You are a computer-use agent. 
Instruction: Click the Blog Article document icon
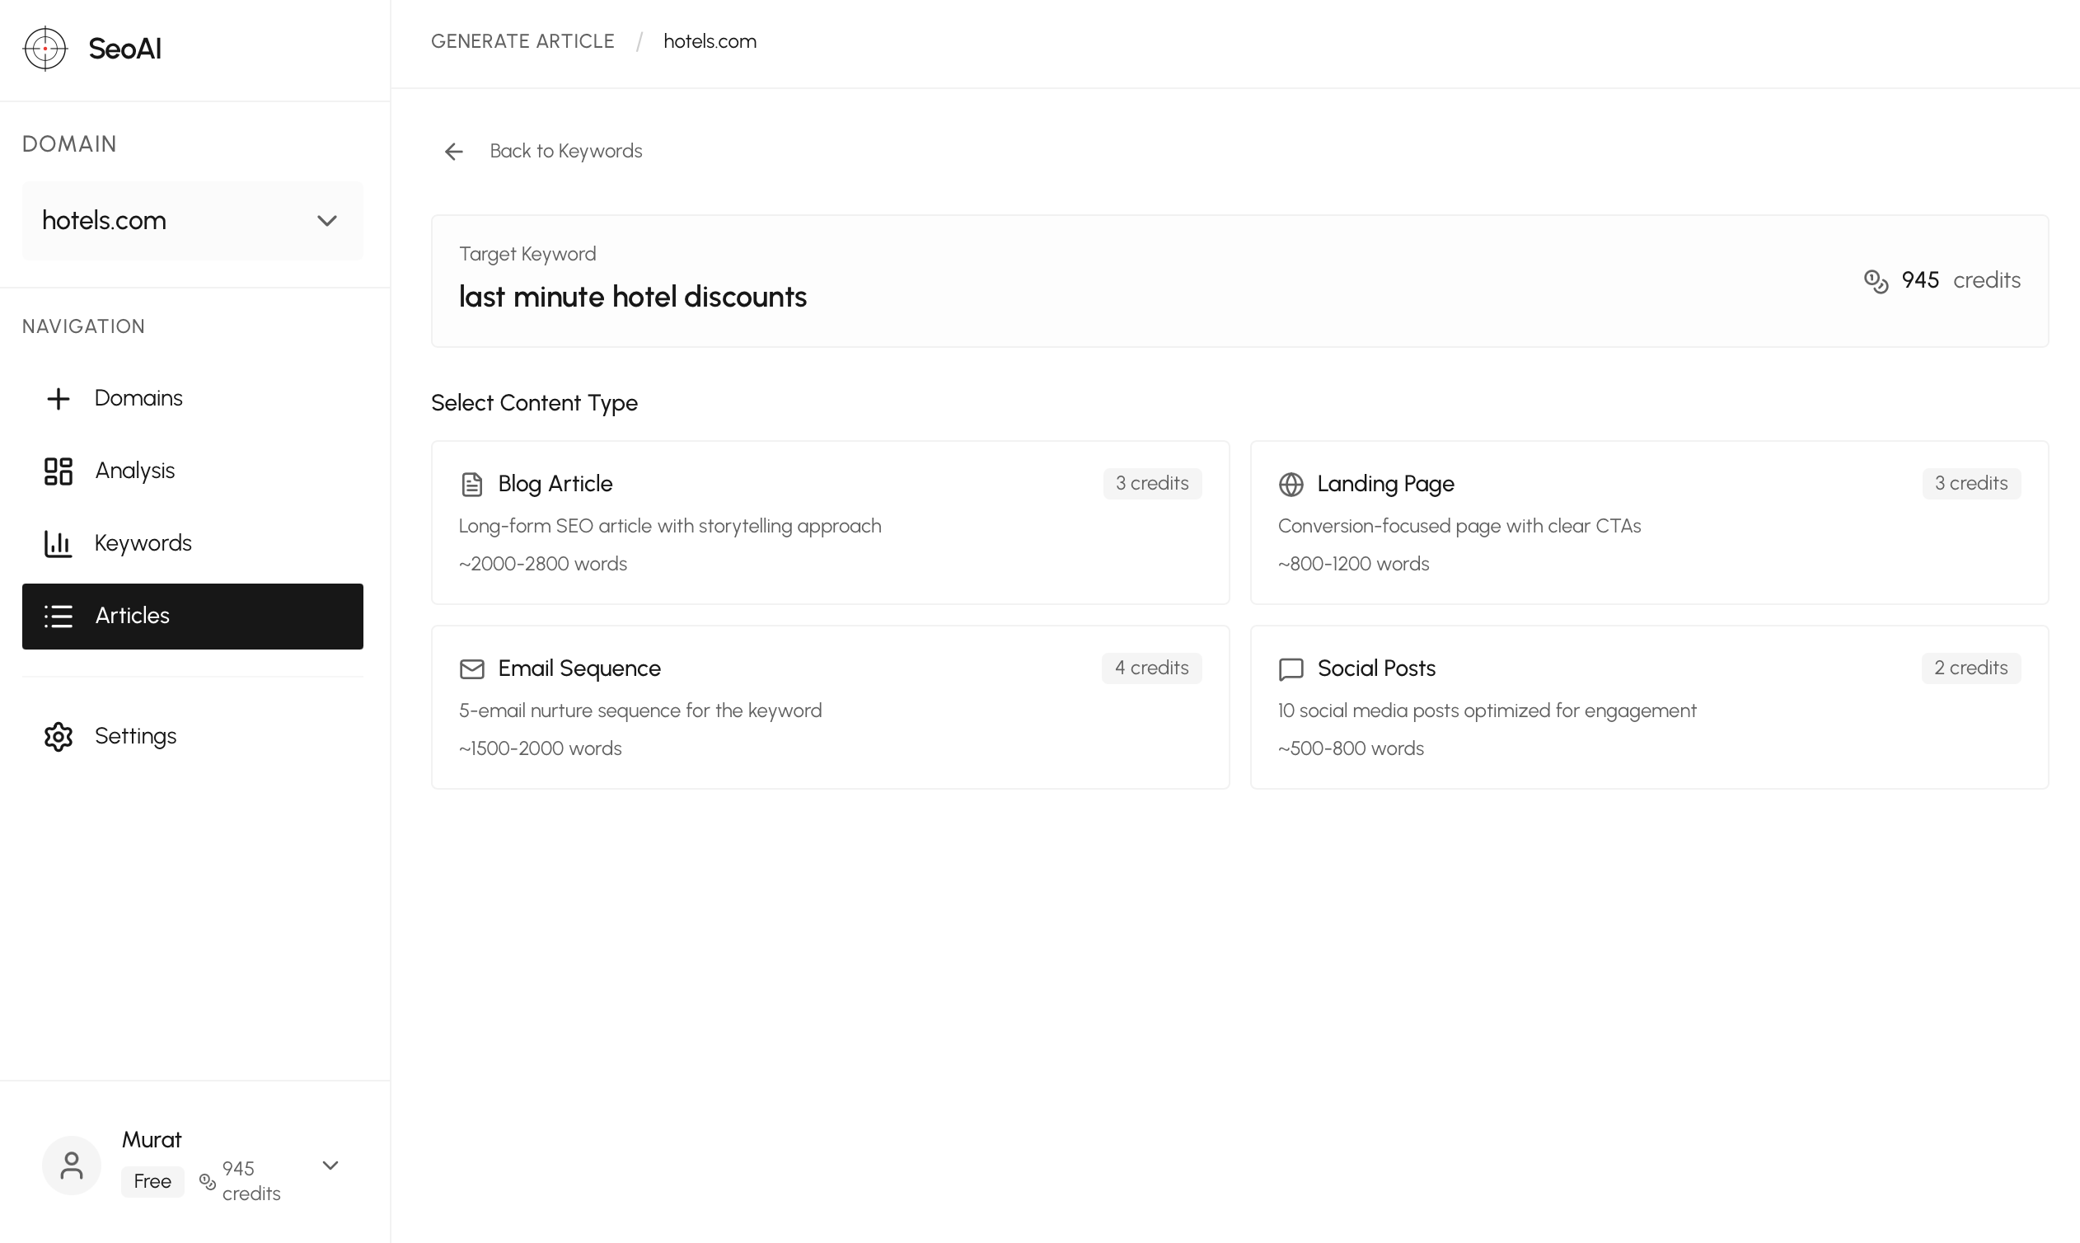[x=472, y=483]
